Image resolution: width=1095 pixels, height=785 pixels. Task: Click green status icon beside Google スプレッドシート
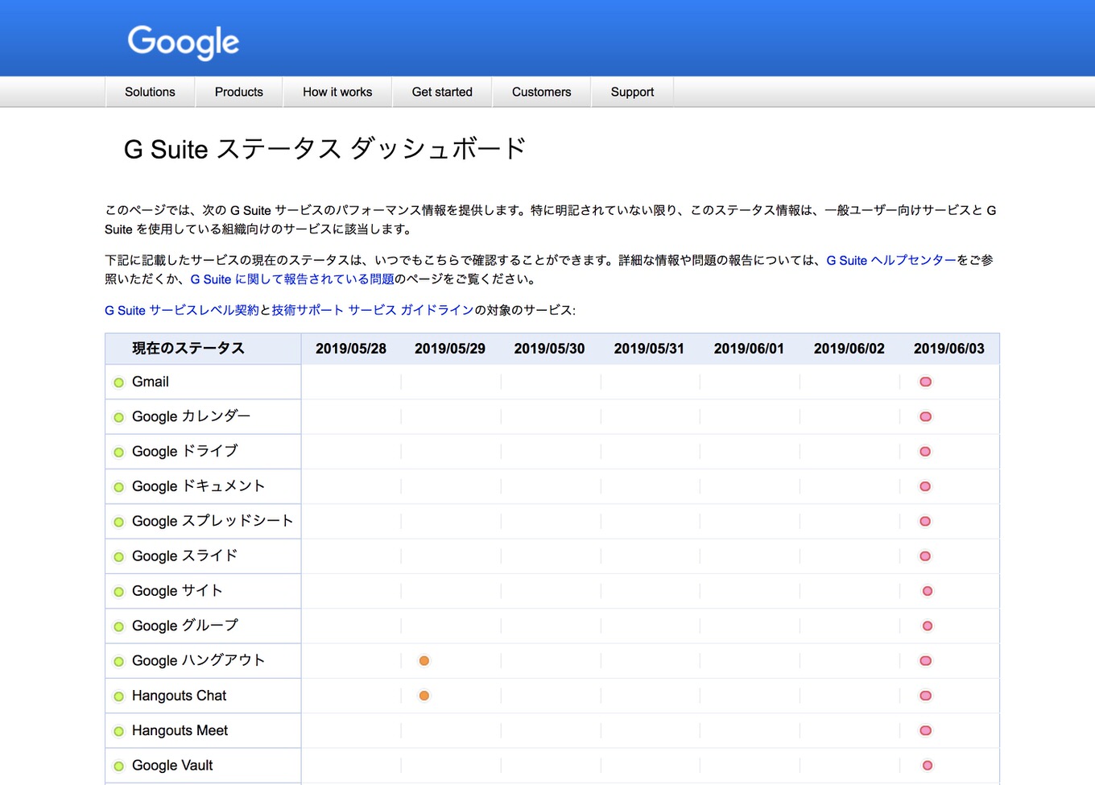(x=119, y=522)
